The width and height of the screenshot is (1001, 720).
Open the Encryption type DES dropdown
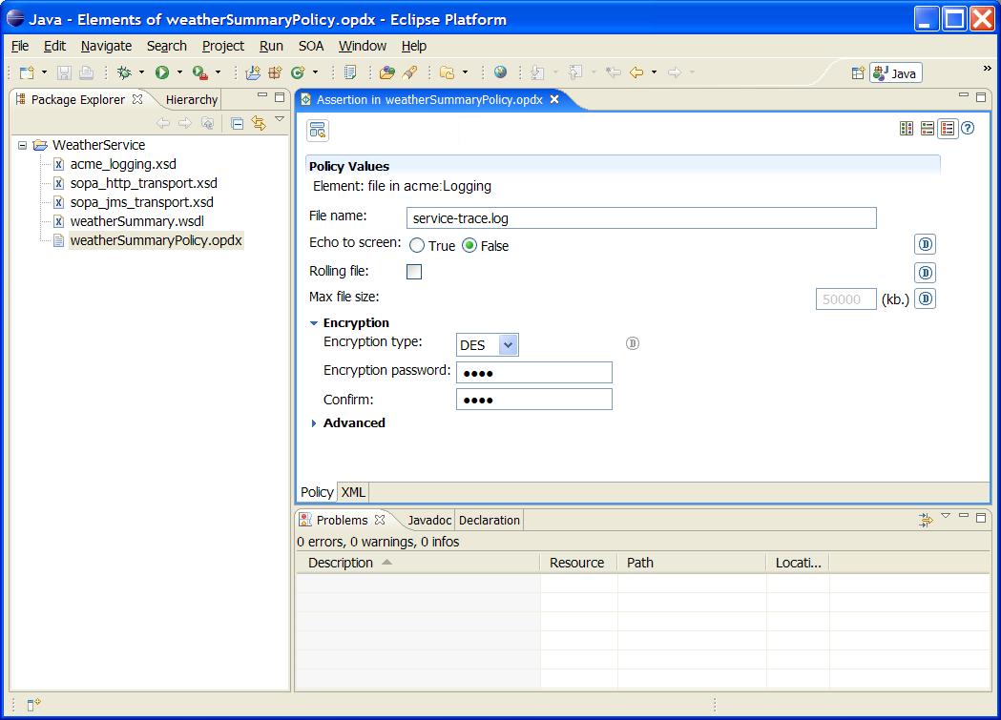[509, 345]
